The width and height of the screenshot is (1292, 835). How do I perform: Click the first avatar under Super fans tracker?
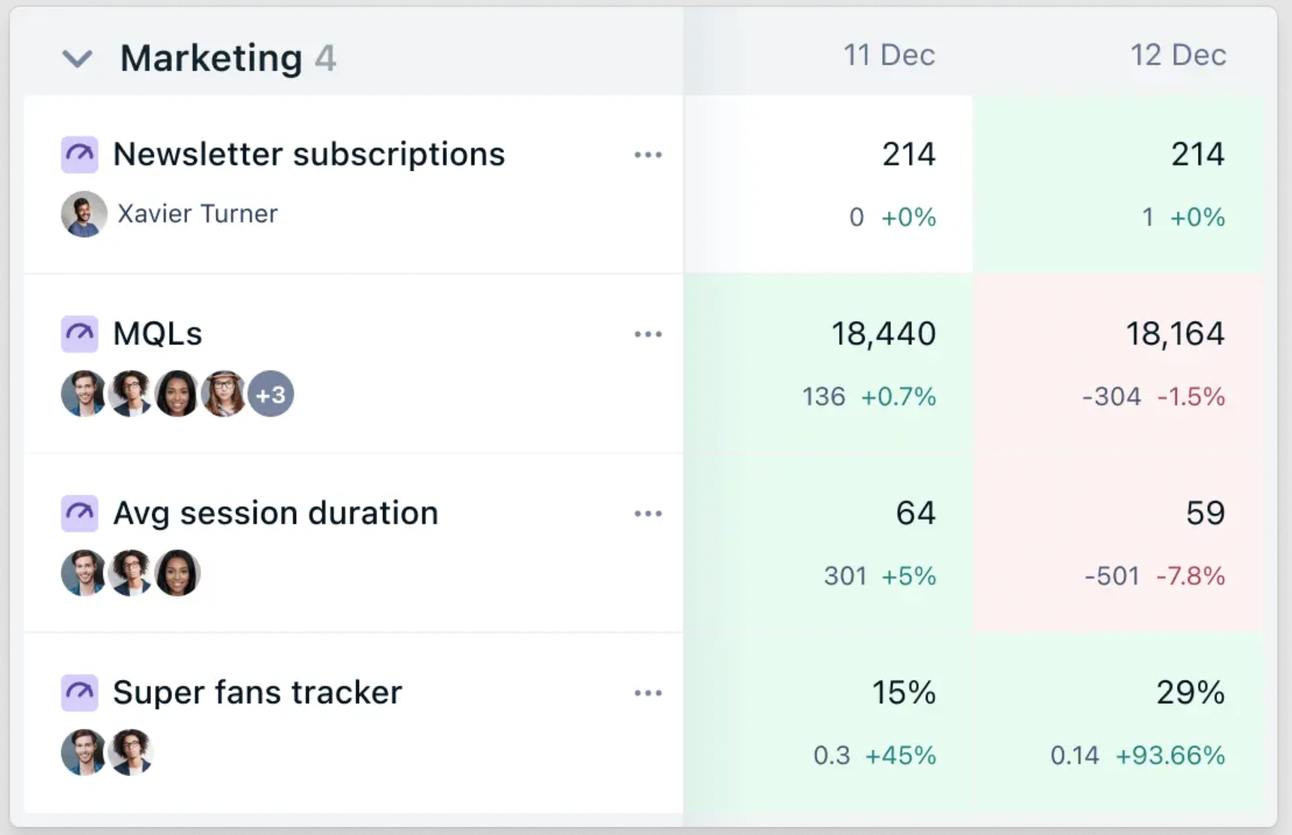point(84,752)
